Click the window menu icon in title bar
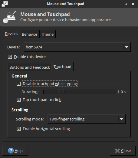This screenshot has width=138, height=158. point(5,4)
